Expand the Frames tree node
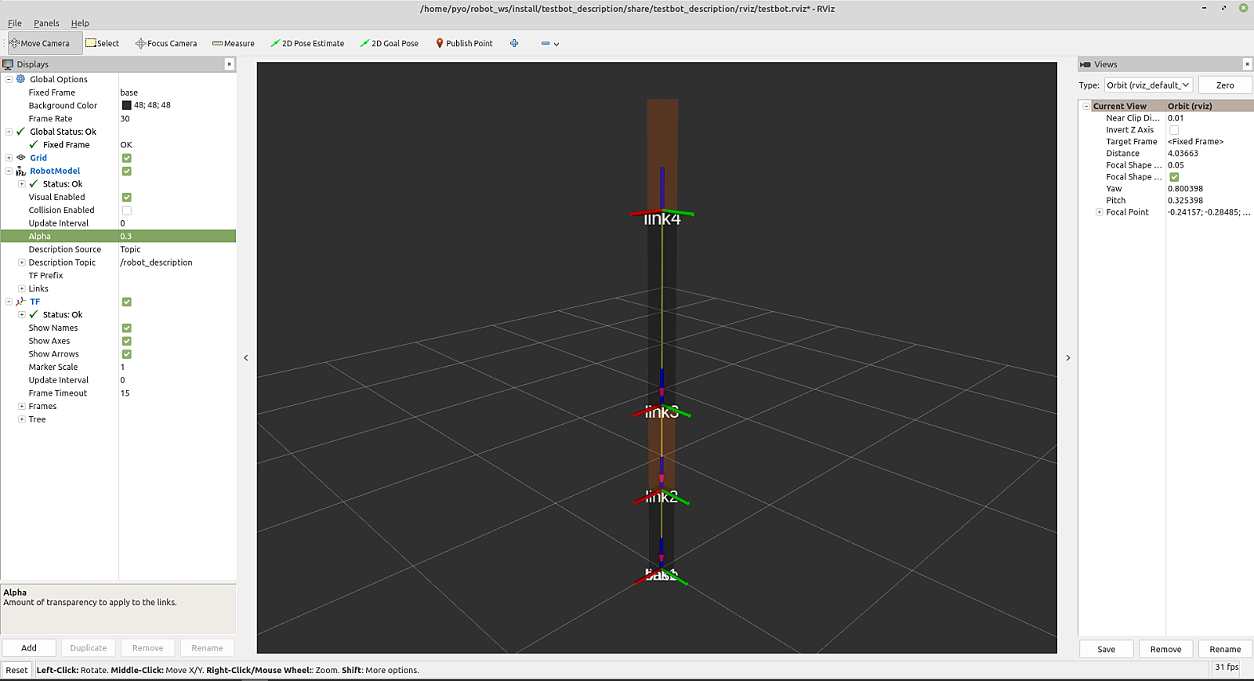The image size is (1254, 681). point(22,407)
